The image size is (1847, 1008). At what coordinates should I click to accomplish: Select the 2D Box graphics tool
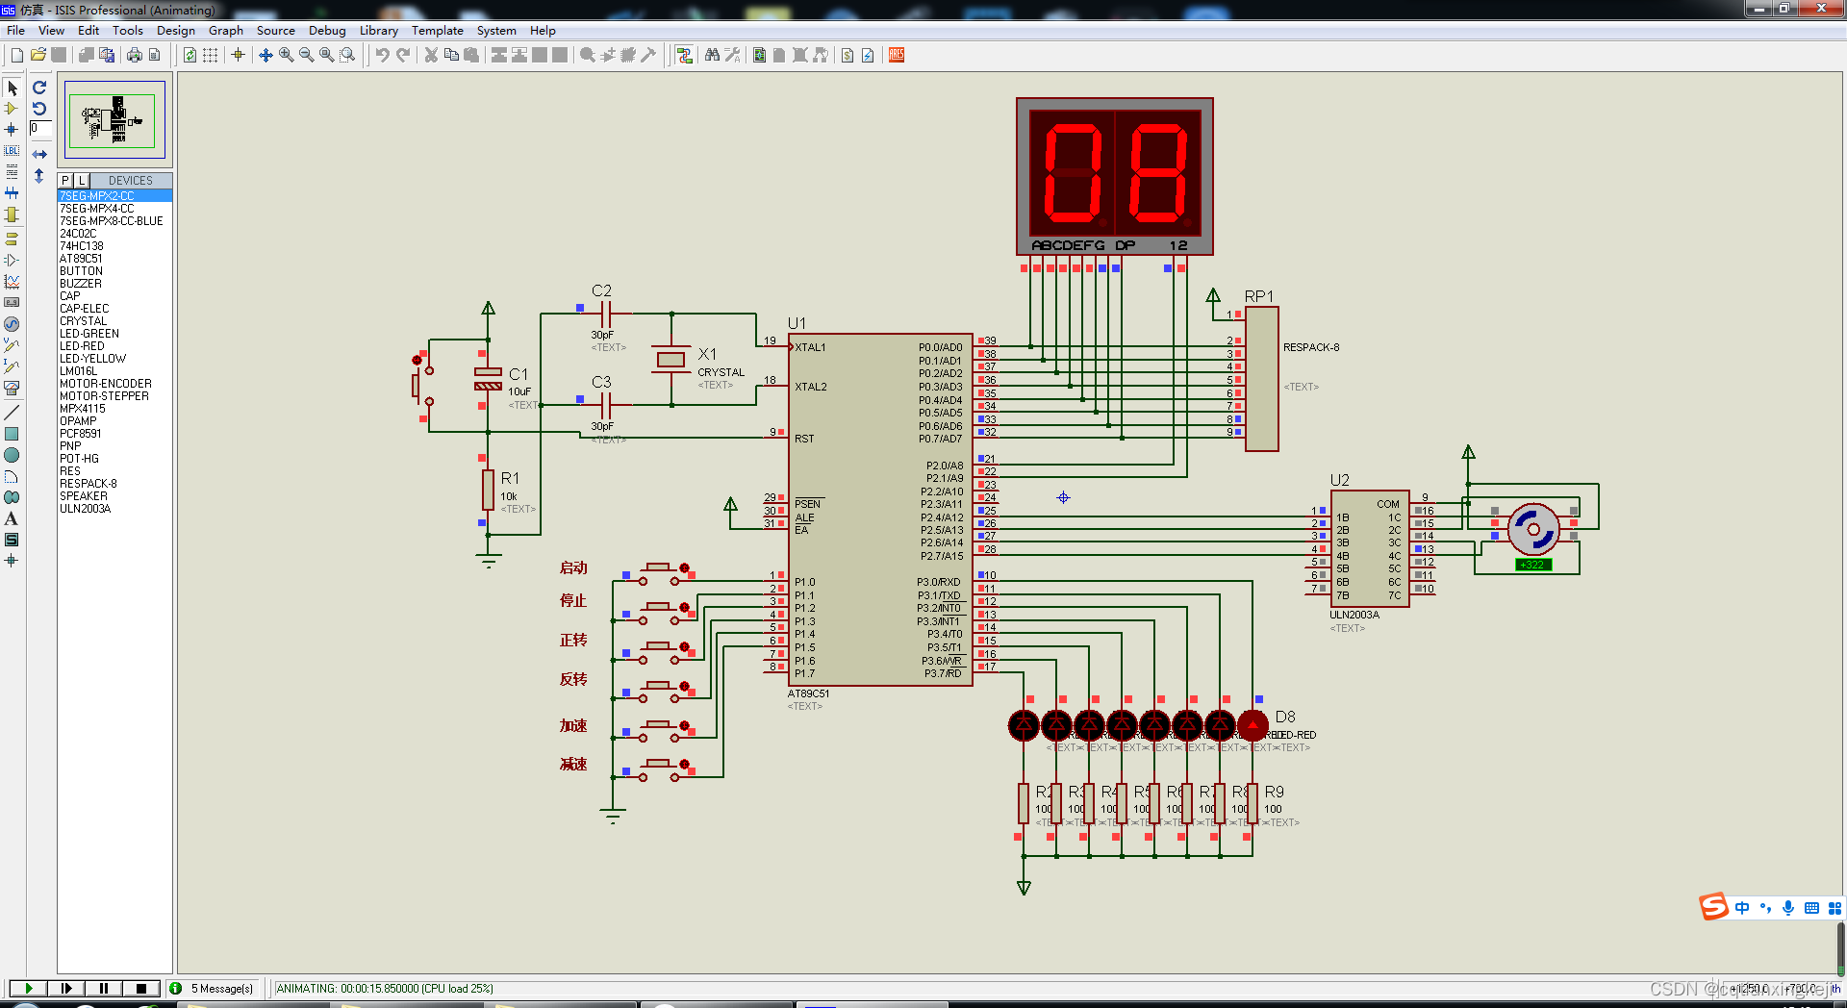(12, 434)
